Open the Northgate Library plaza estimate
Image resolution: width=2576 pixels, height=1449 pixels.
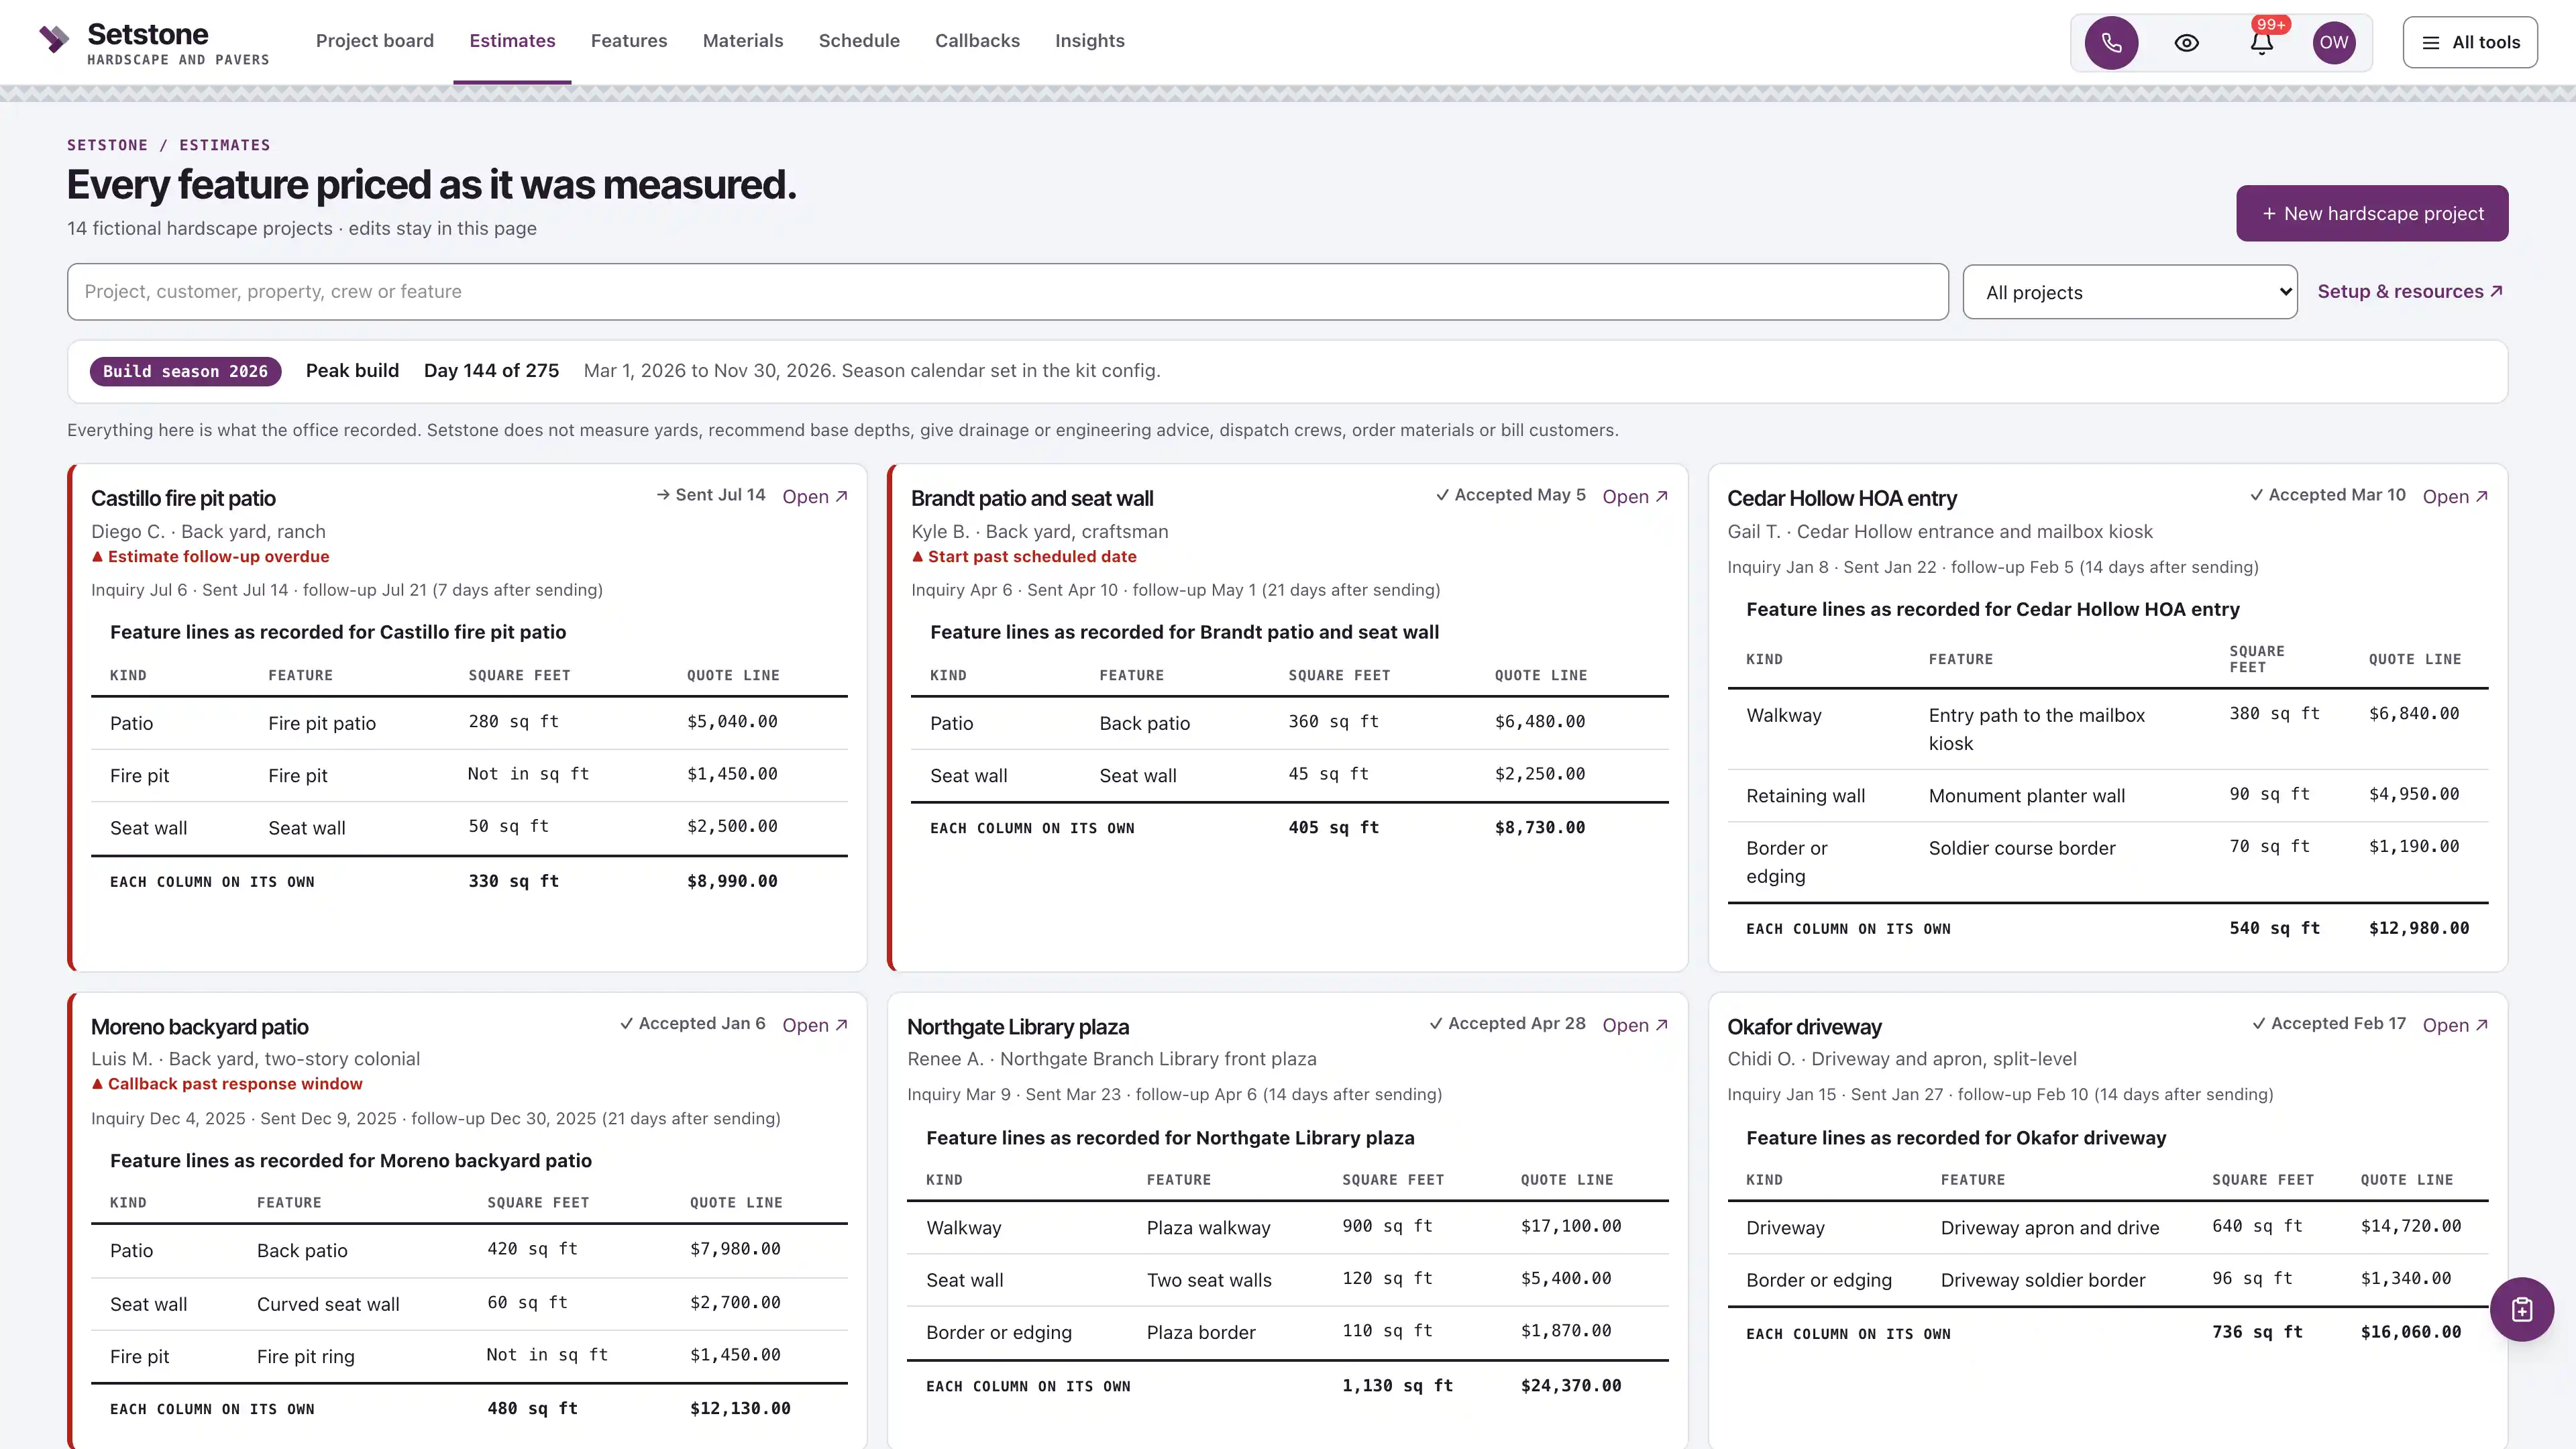pos(1634,1025)
